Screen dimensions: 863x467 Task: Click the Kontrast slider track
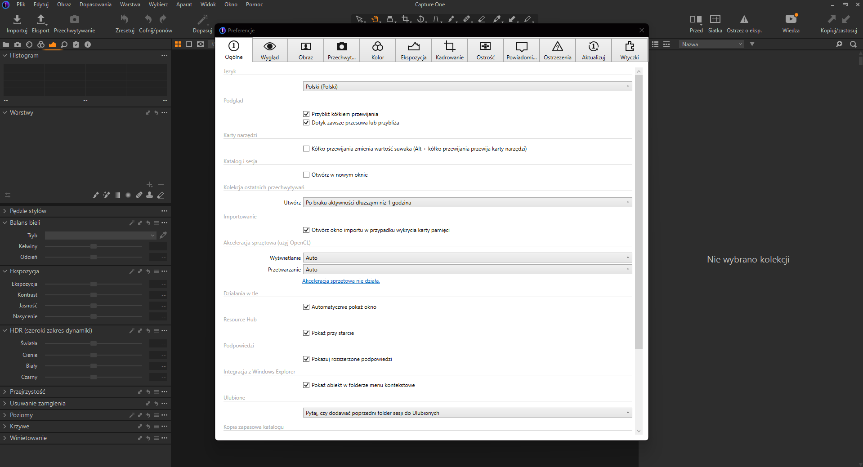(94, 295)
